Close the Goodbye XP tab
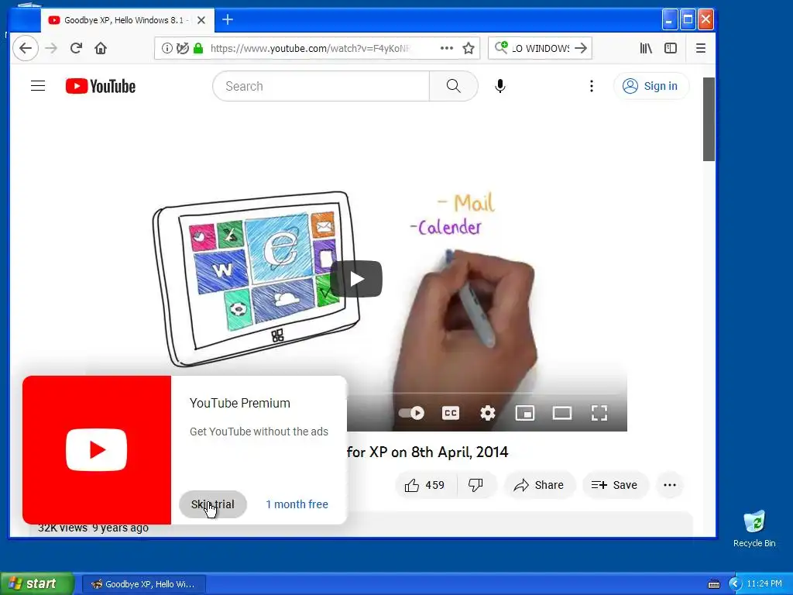793x595 pixels. tap(201, 20)
